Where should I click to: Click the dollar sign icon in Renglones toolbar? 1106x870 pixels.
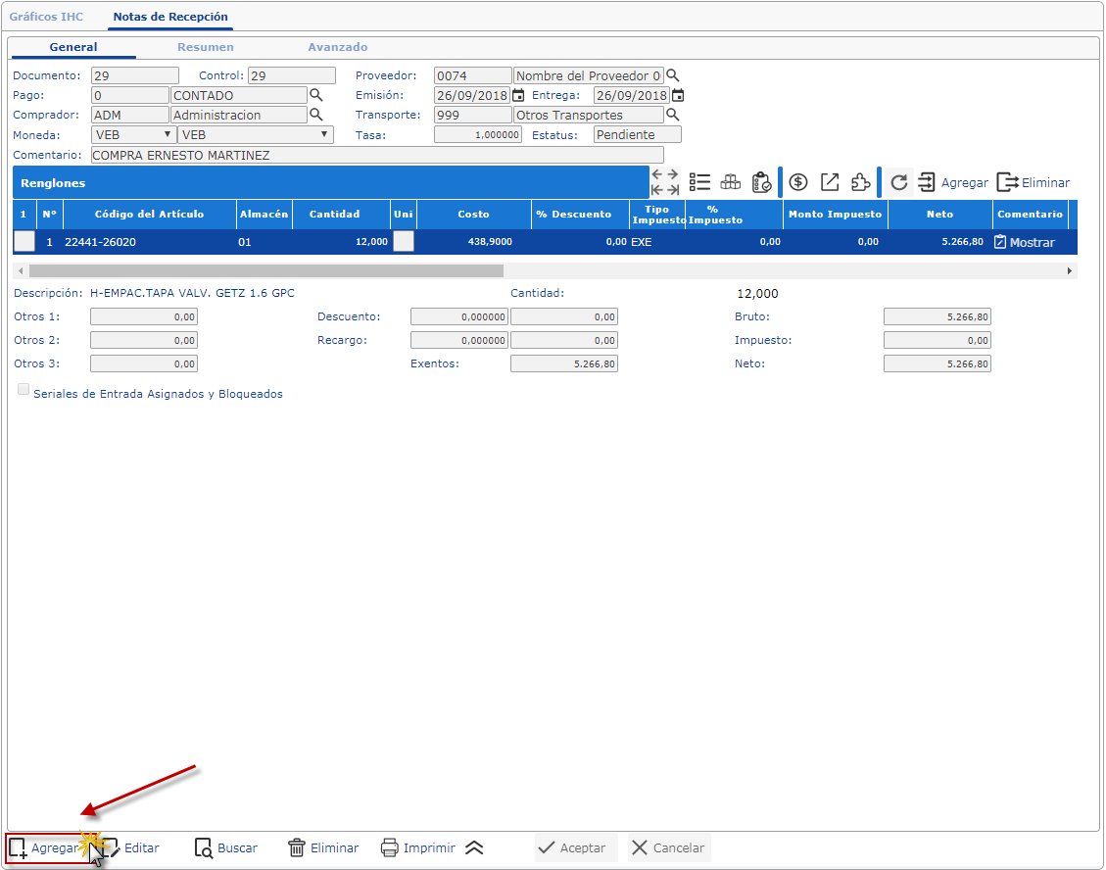coord(798,182)
